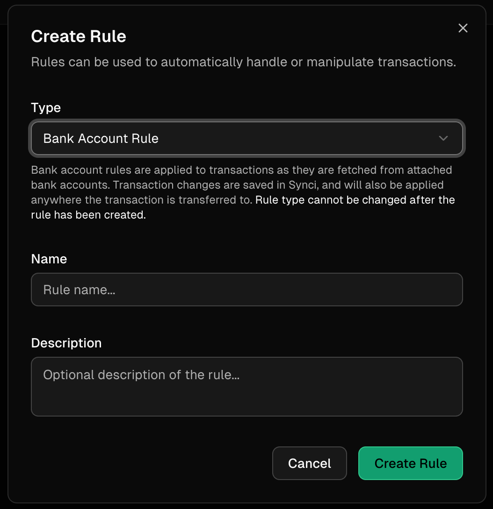
Task: Click the 'Rule name...' placeholder text
Action: point(79,290)
